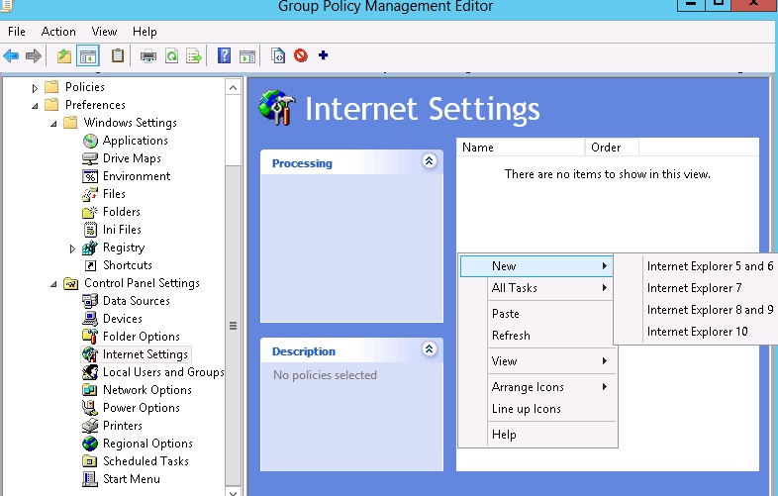Viewport: 778px width, 496px height.
Task: Click the Export List toolbar icon
Action: (x=194, y=55)
